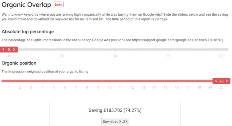This screenshot has height=126, width=232.
Task: Select Organic position tick 5
Action: pos(53,87)
